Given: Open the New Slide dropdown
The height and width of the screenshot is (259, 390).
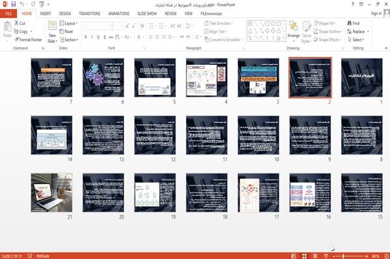Looking at the screenshot, I should (x=53, y=39).
